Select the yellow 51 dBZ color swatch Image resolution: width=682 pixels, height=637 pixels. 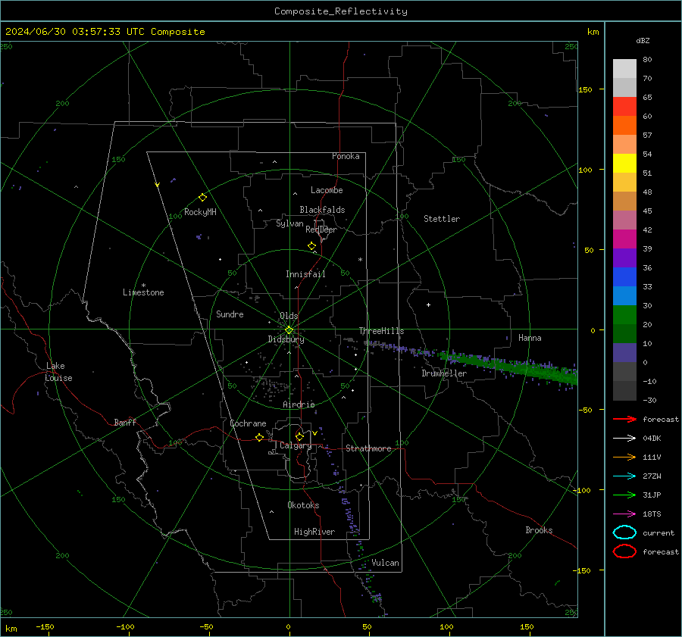tap(624, 163)
